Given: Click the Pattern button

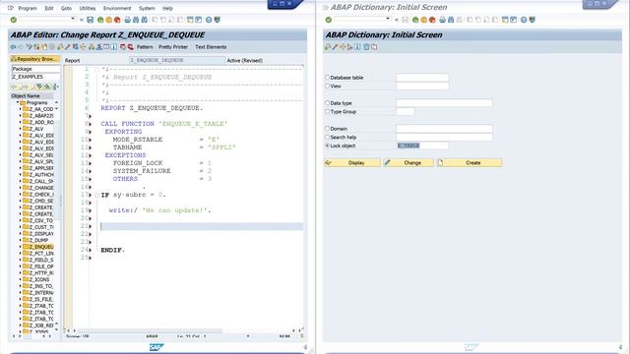Looking at the screenshot, I should 145,47.
